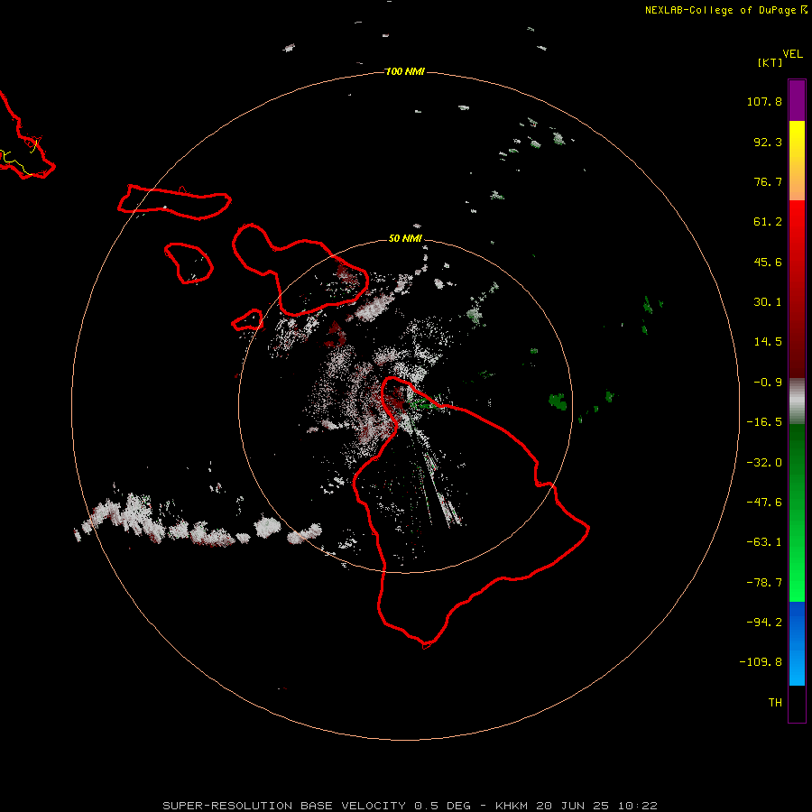Click the -47.6 velocity scale value
The height and width of the screenshot is (812, 812).
coord(764,503)
